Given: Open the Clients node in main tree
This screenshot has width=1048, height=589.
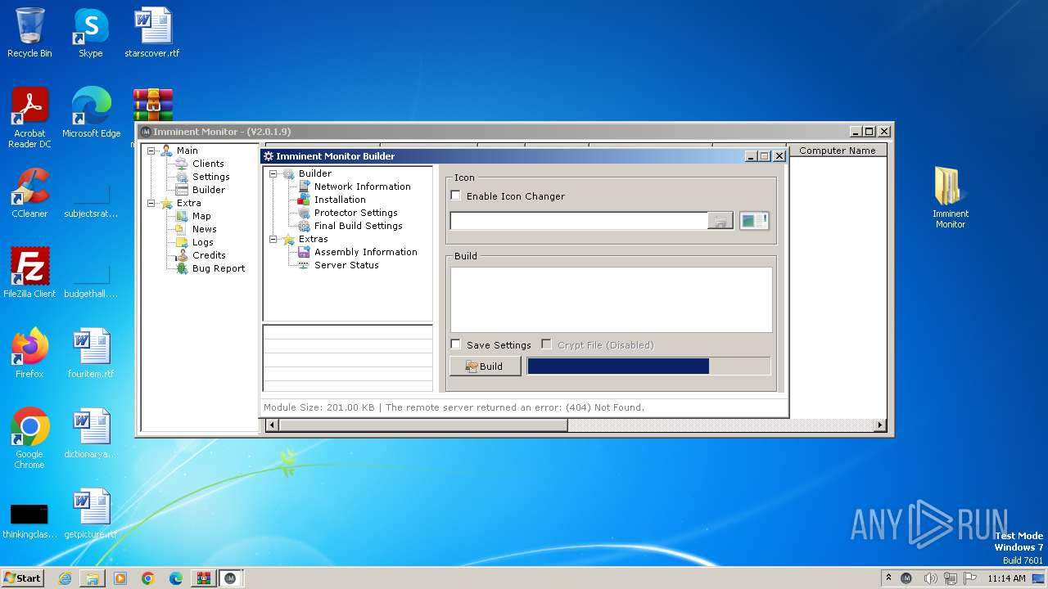Looking at the screenshot, I should point(208,164).
